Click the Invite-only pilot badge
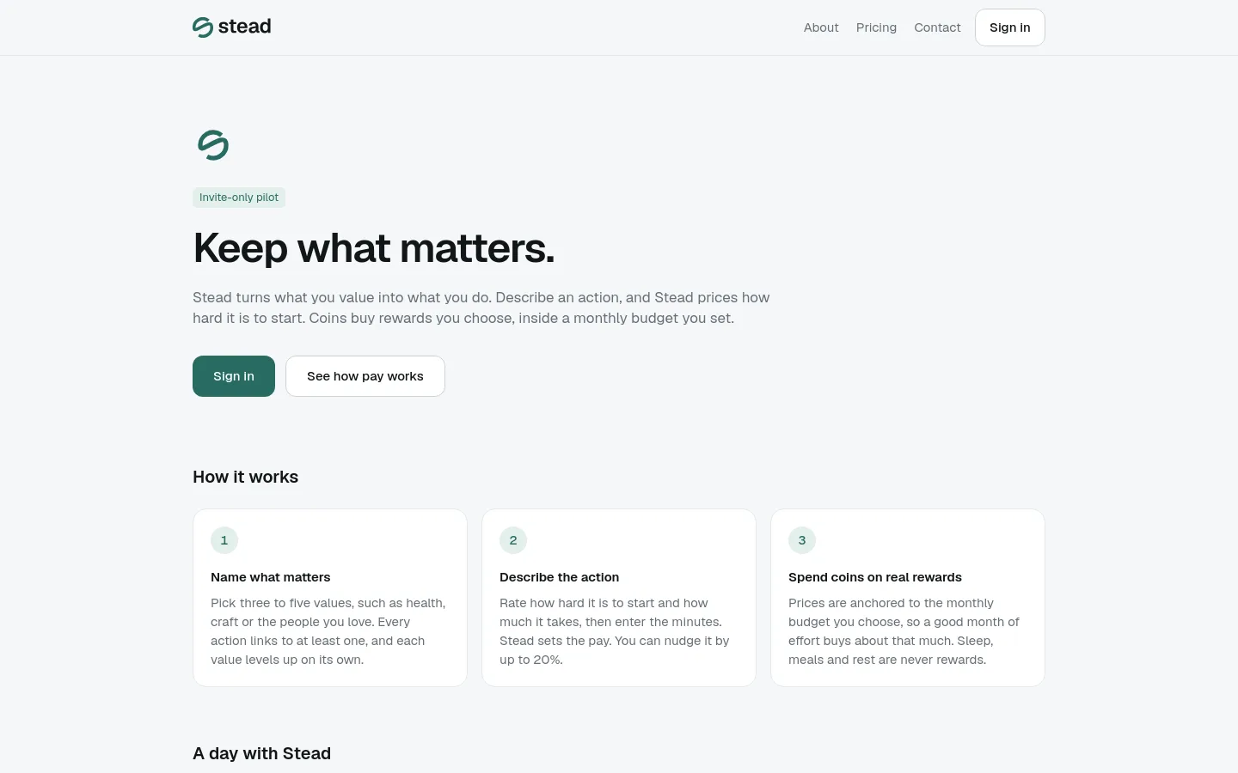 (239, 198)
